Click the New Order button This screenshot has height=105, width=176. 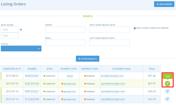164,4
